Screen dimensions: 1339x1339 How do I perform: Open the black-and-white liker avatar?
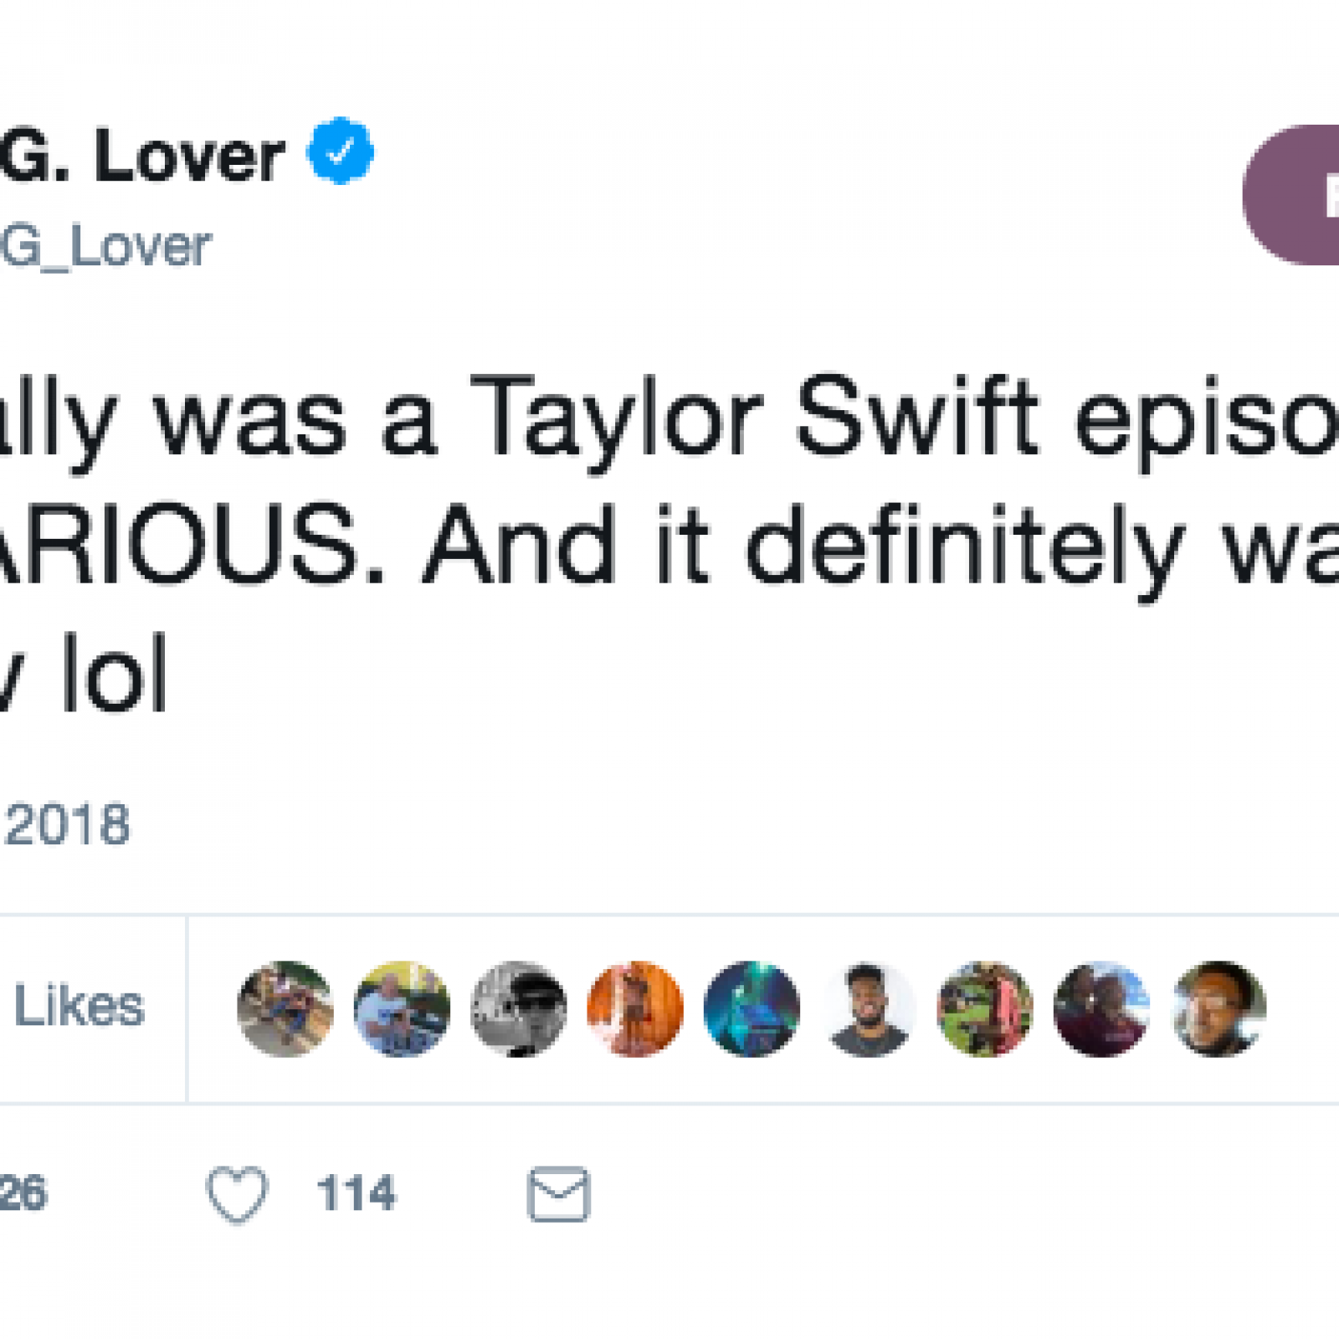coord(519,1008)
